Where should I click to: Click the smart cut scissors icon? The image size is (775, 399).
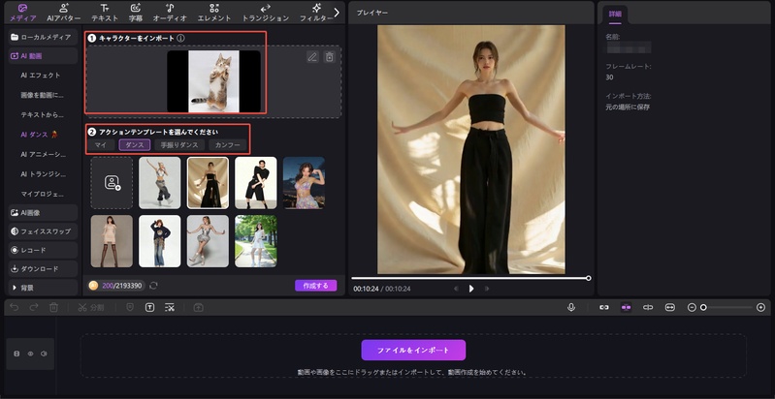[170, 307]
